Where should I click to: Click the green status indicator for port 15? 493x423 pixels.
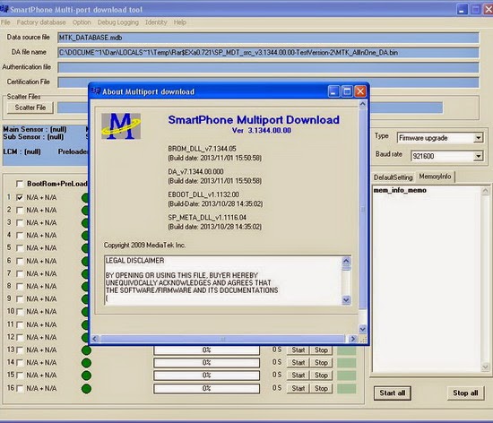[86, 376]
